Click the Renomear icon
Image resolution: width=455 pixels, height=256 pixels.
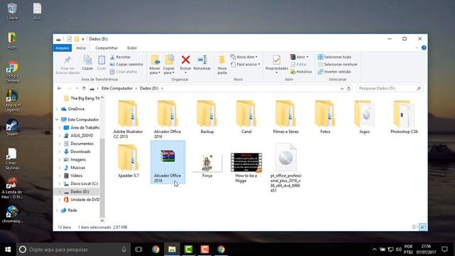[202, 60]
